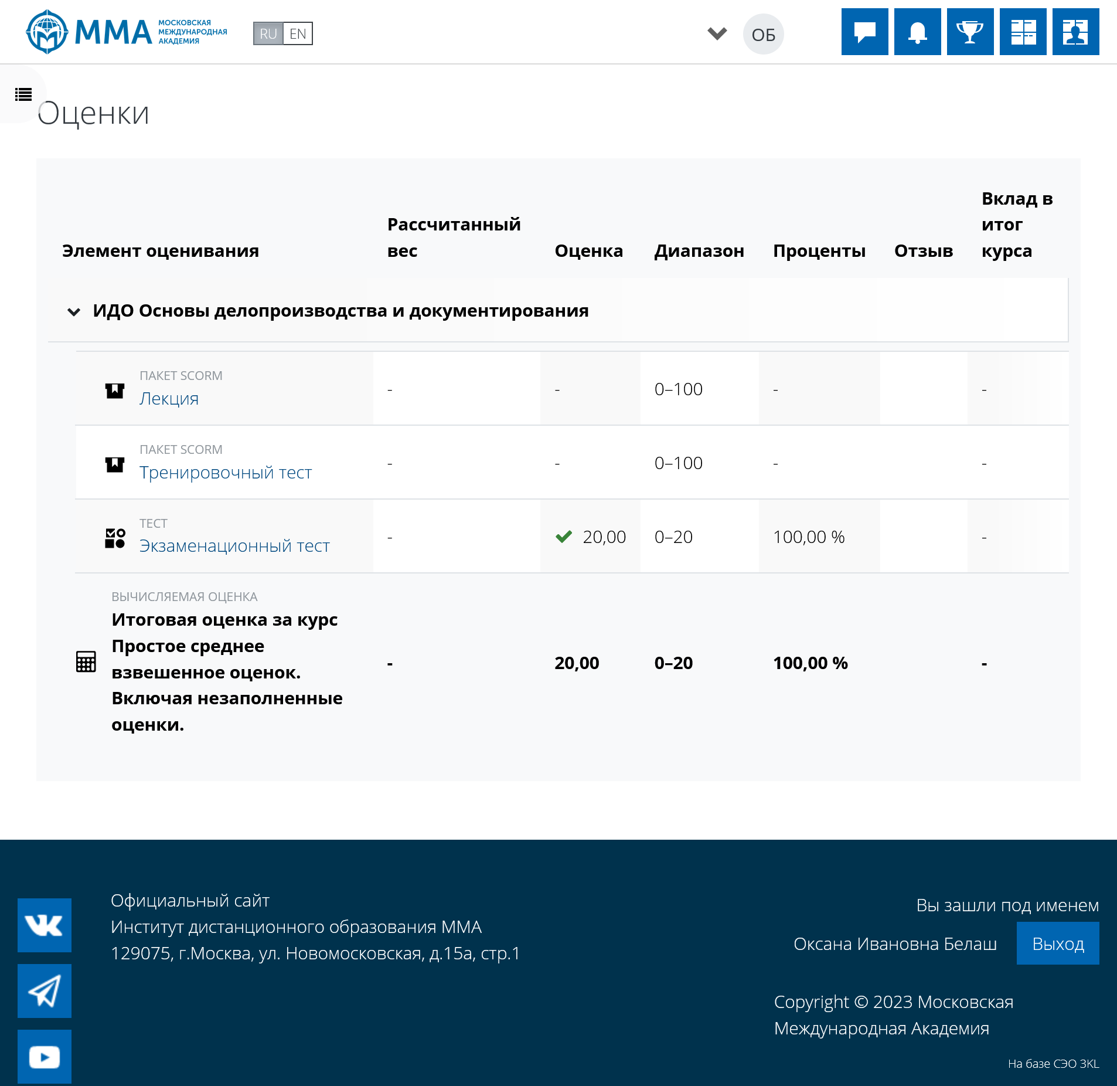This screenshot has height=1086, width=1117.
Task: Open the side navigation list icon
Action: pos(23,94)
